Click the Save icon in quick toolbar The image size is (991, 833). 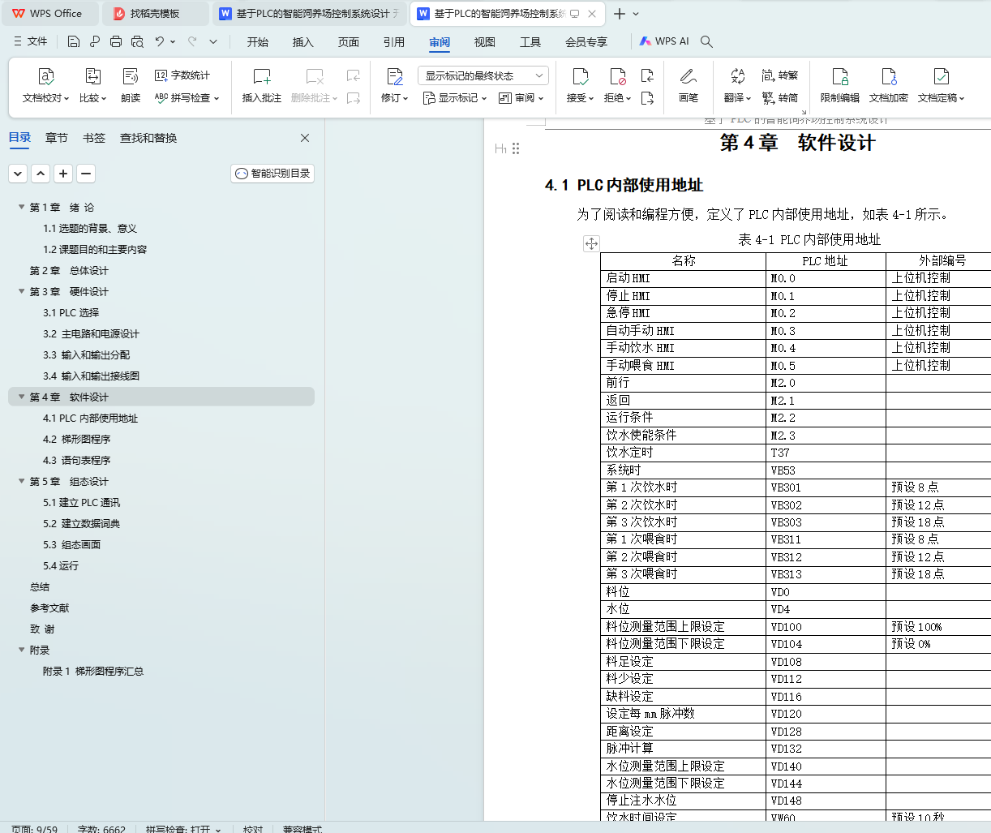[x=74, y=41]
